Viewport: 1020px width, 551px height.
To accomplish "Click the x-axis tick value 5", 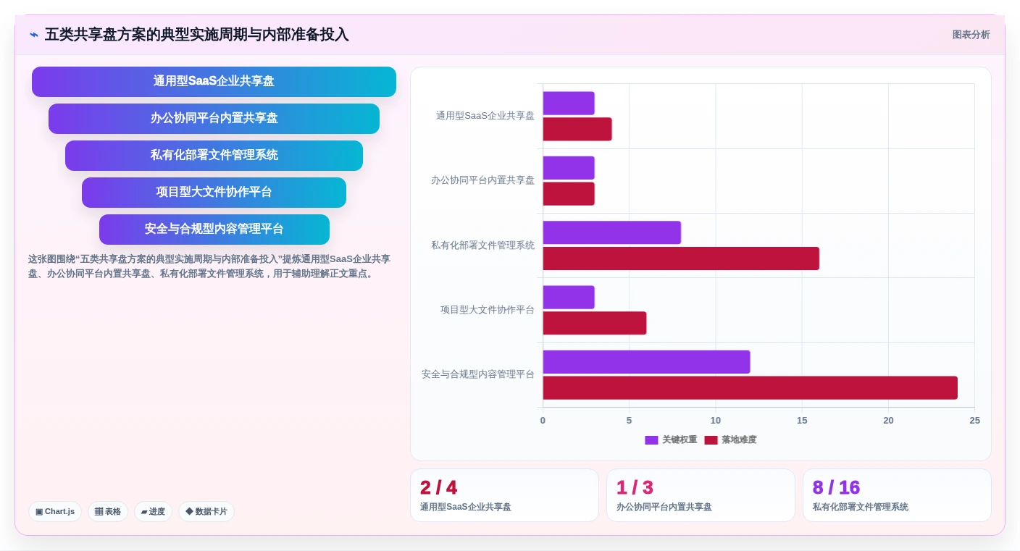I will (x=629, y=421).
